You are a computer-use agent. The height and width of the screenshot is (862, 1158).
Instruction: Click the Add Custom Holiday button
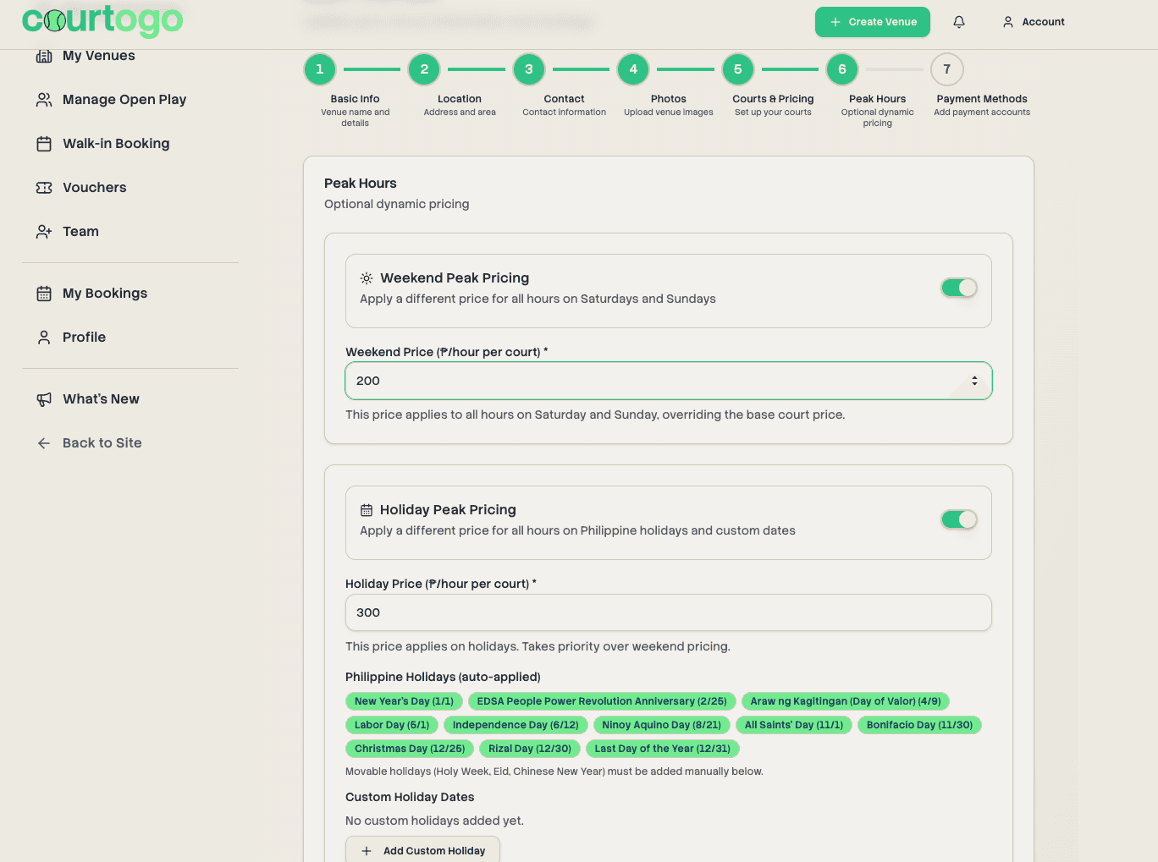click(422, 850)
